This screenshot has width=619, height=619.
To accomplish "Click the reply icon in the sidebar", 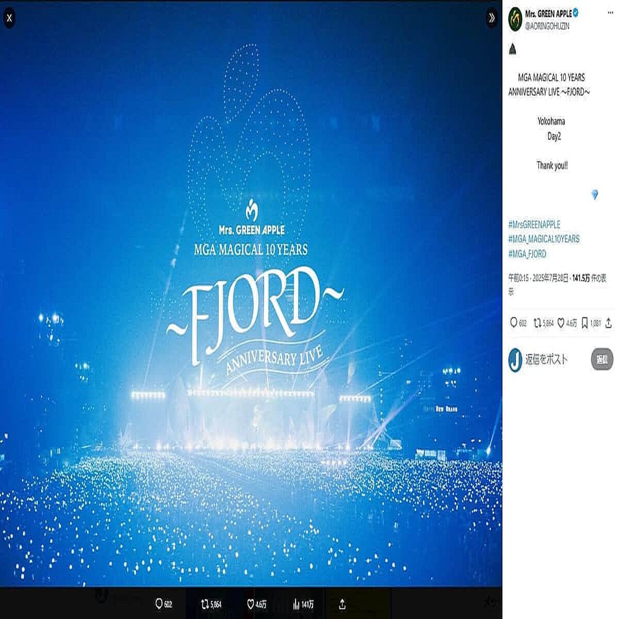I will [x=514, y=323].
